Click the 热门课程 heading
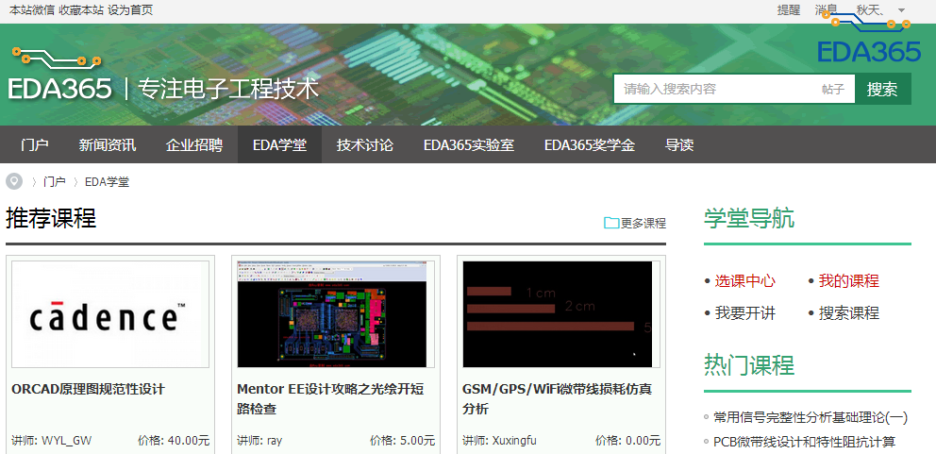 (x=749, y=364)
